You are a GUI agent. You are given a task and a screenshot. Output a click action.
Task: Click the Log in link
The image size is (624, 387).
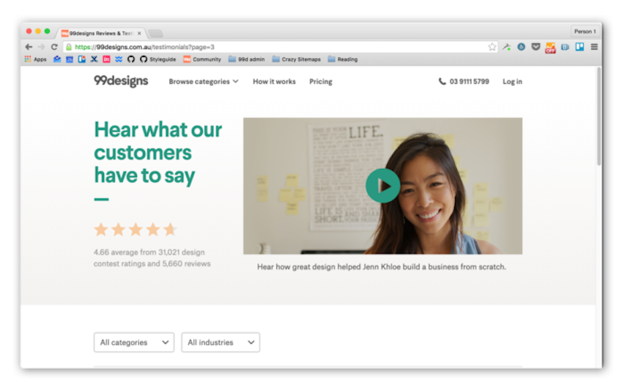(x=512, y=82)
